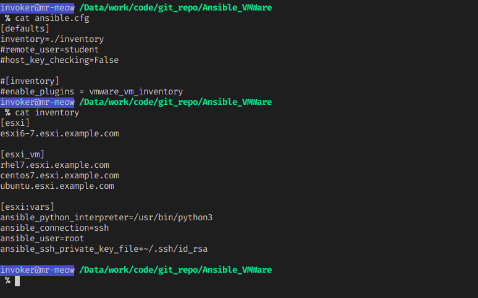This screenshot has width=478, height=298.
Task: Select the '[defaults]' section header
Action: (25, 28)
